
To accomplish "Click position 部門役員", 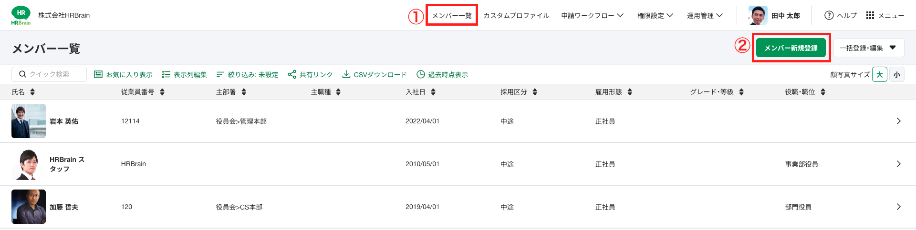I will point(798,207).
